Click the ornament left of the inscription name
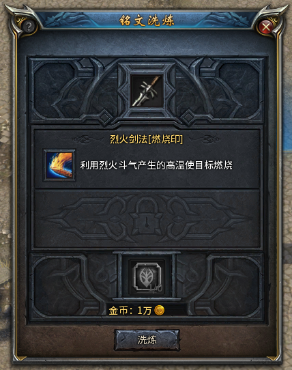The height and width of the screenshot is (370, 292). (x=85, y=139)
